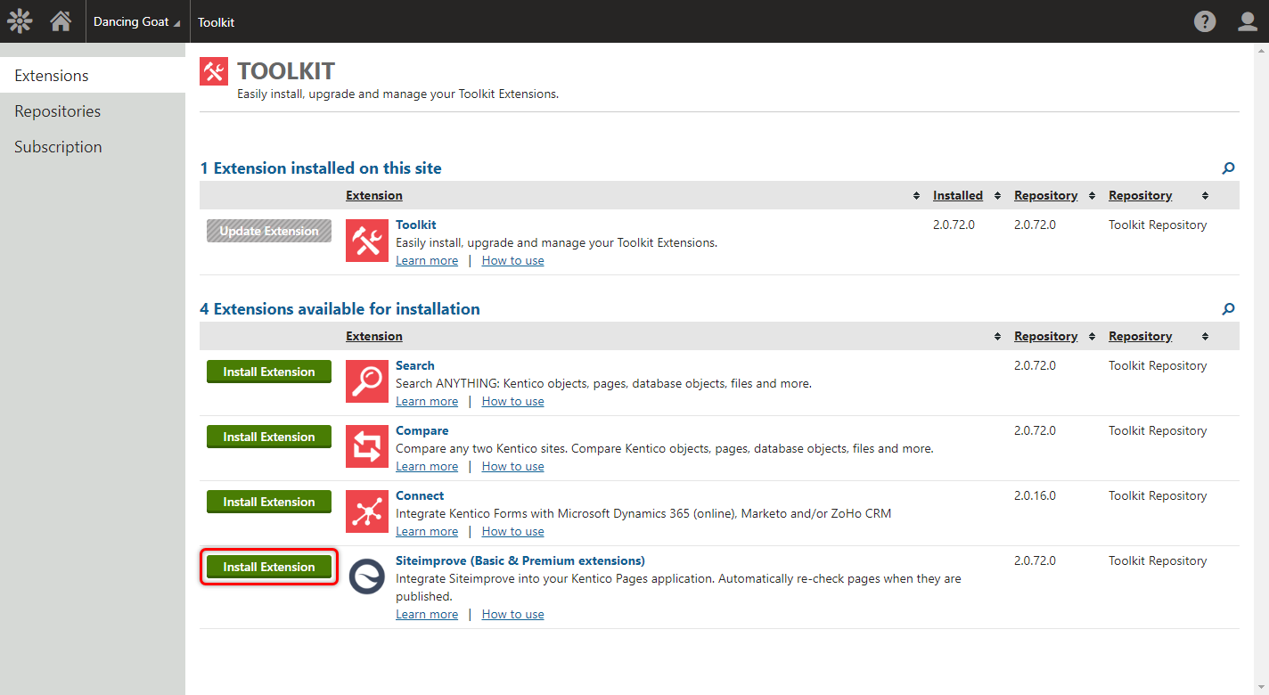Image resolution: width=1269 pixels, height=695 pixels.
Task: Click the Toolkit extension row icon
Action: (x=367, y=241)
